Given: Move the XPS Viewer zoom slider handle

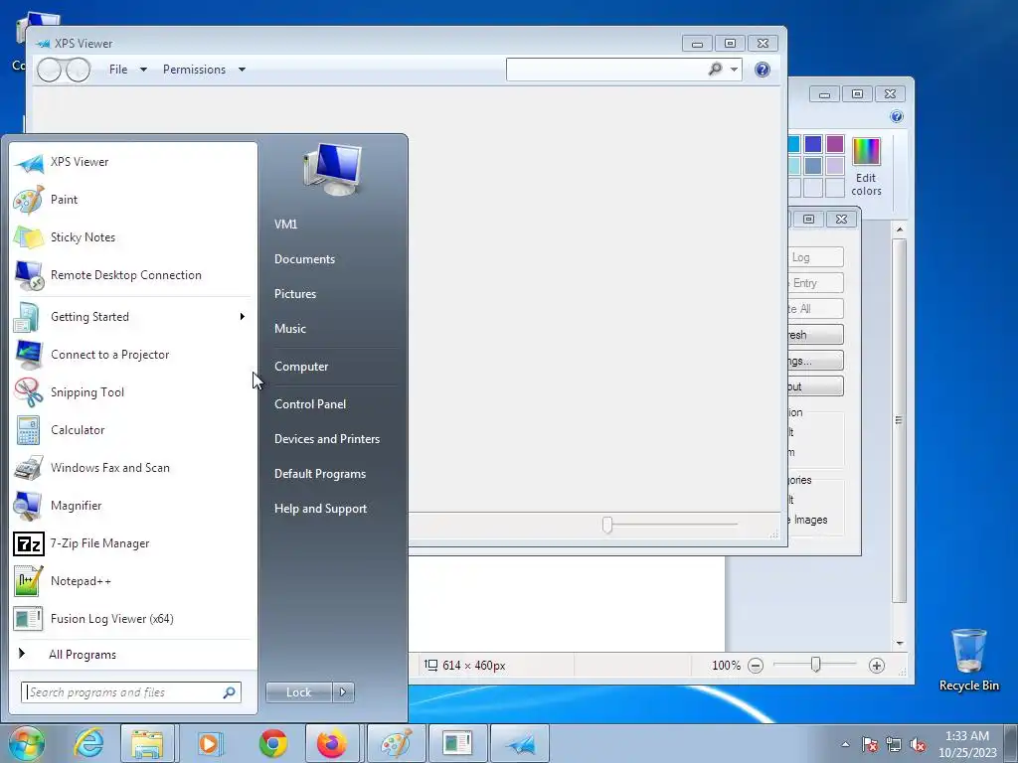Looking at the screenshot, I should point(607,525).
